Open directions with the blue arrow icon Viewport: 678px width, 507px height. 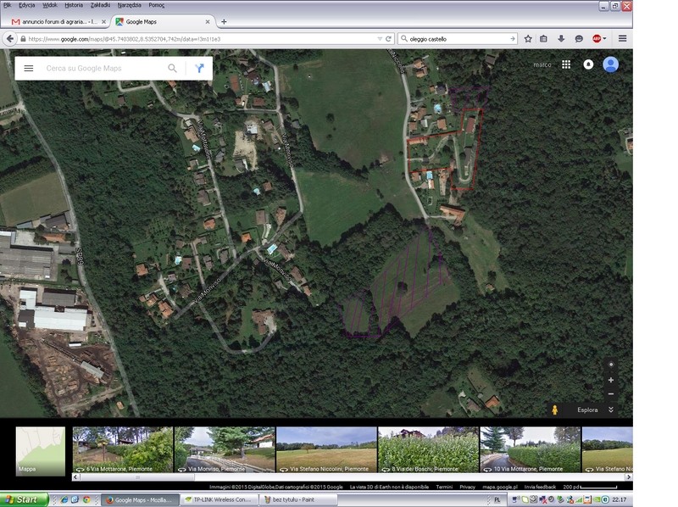coord(199,69)
